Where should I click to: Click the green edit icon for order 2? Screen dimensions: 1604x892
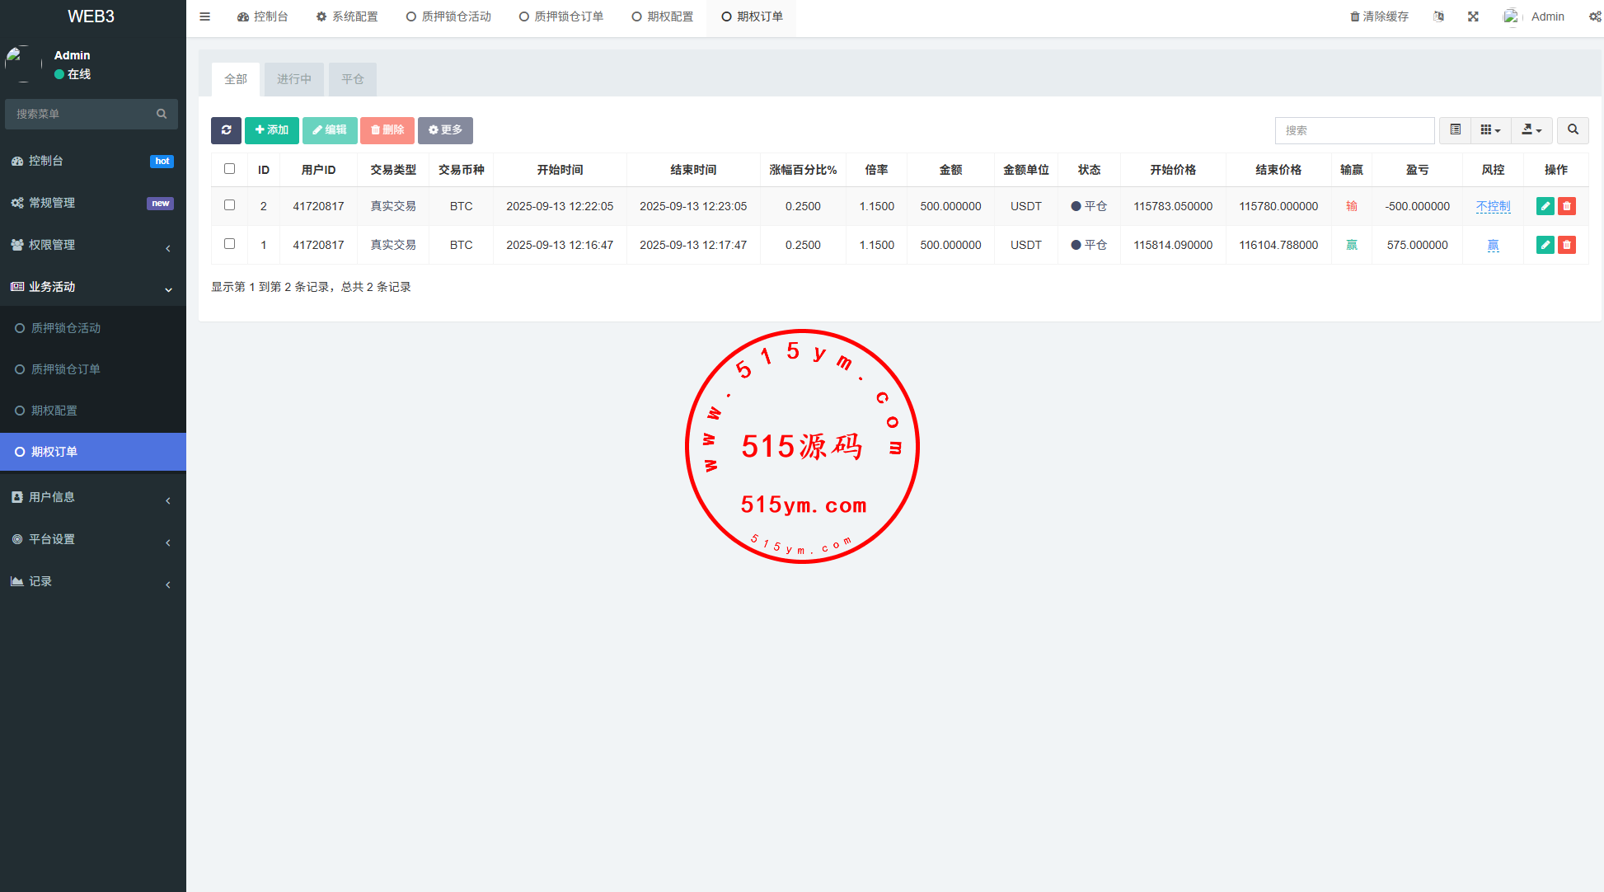point(1545,206)
